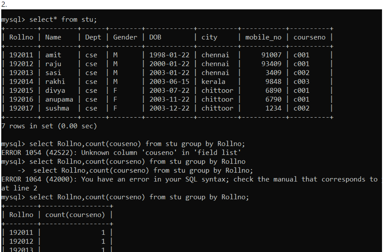Select the city value chittoor for divya
The height and width of the screenshot is (252, 387).
[x=217, y=90]
